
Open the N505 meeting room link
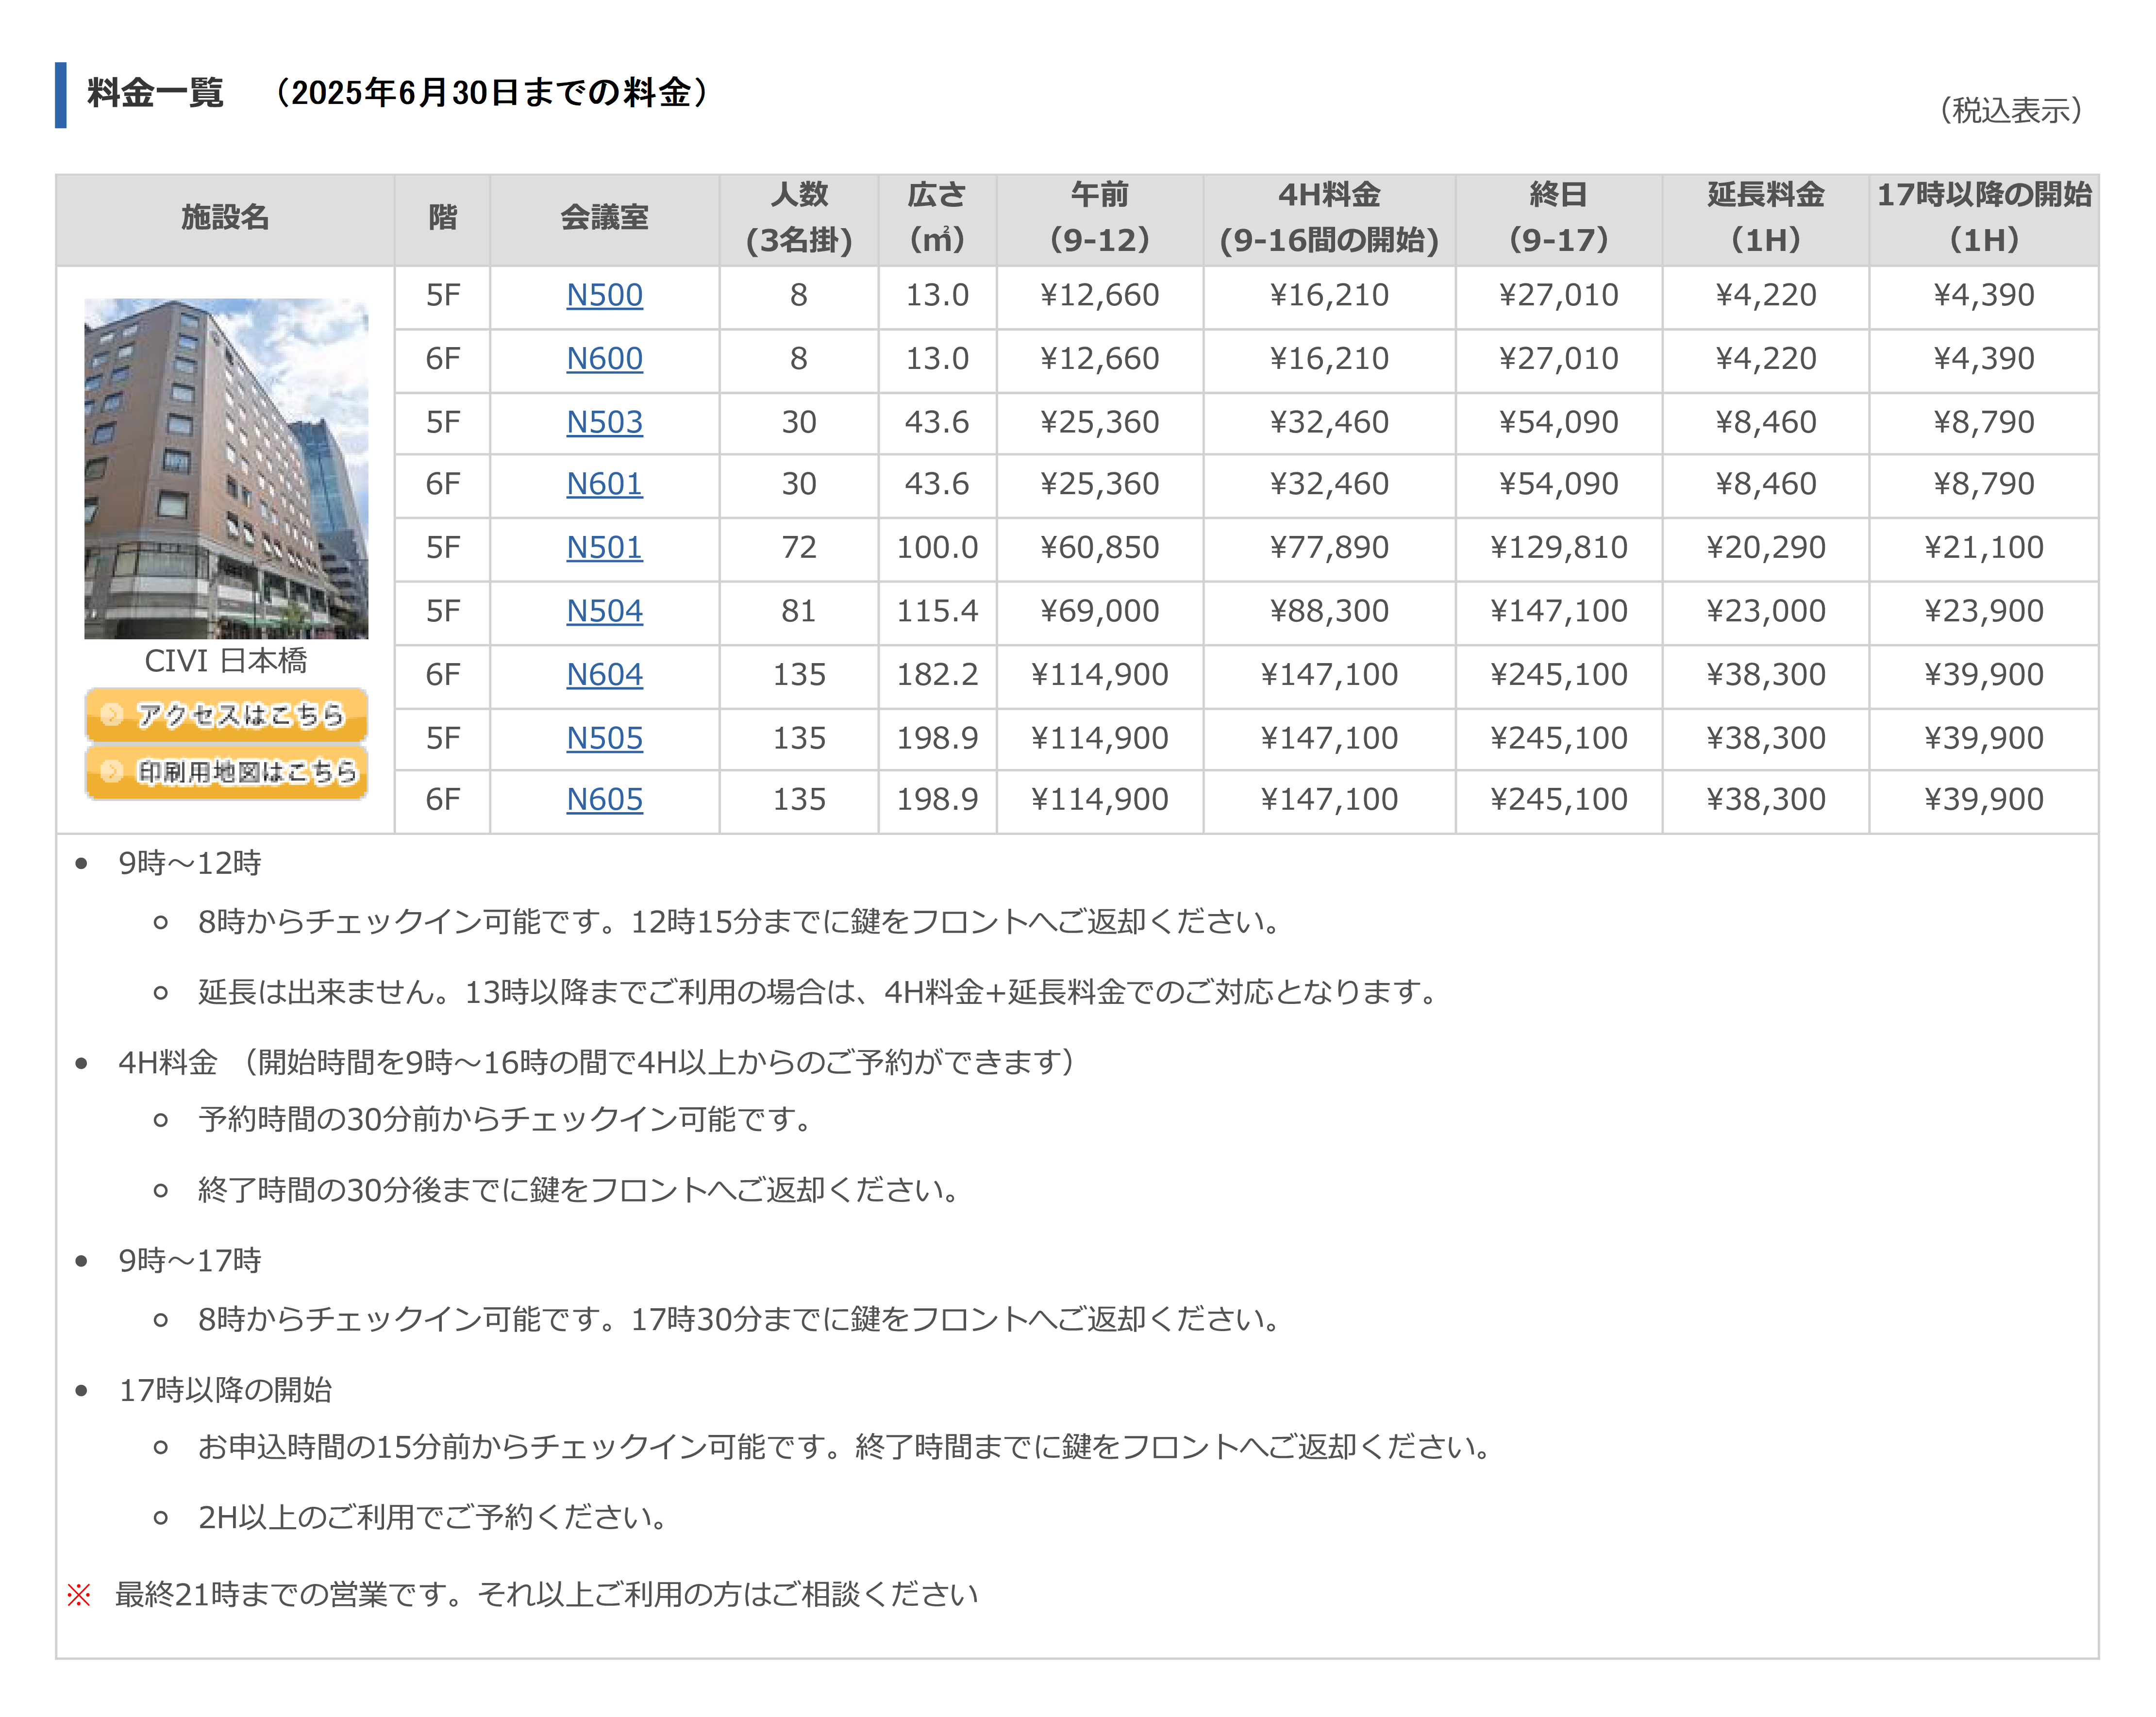[x=604, y=738]
